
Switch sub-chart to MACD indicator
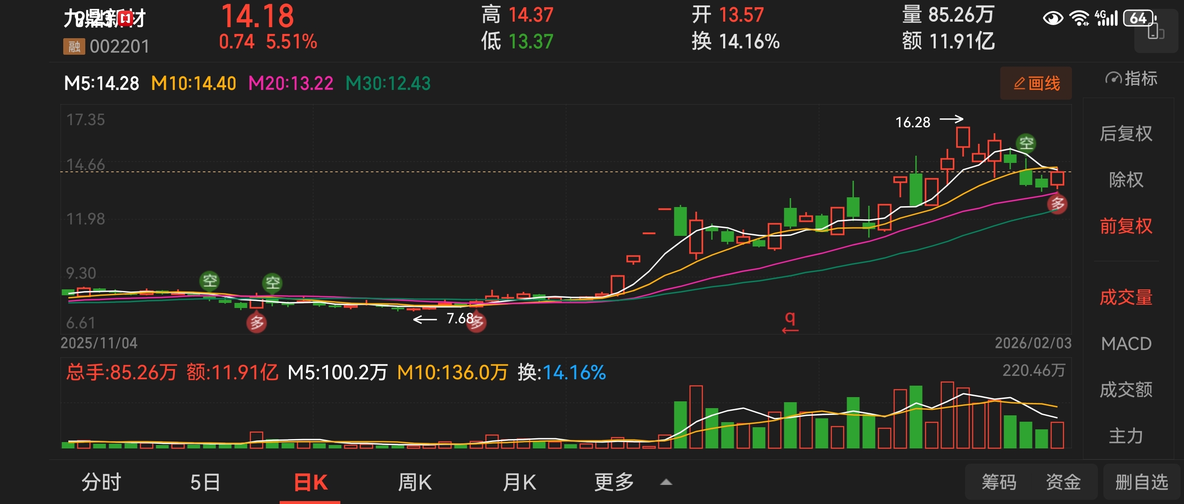tap(1125, 344)
